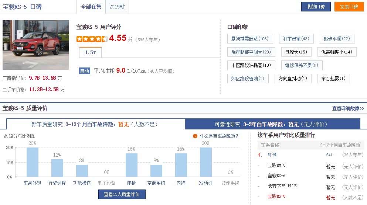The width and height of the screenshot is (367, 205).
Task: Select the 起步平顺(22) tag
Action: 337,39
